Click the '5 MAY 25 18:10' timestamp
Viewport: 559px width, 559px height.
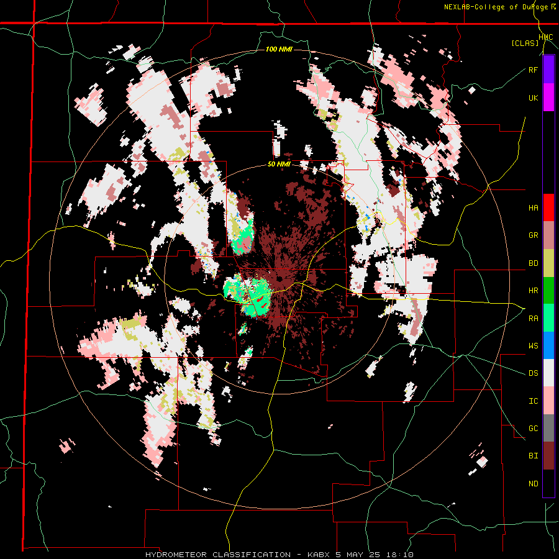375,555
